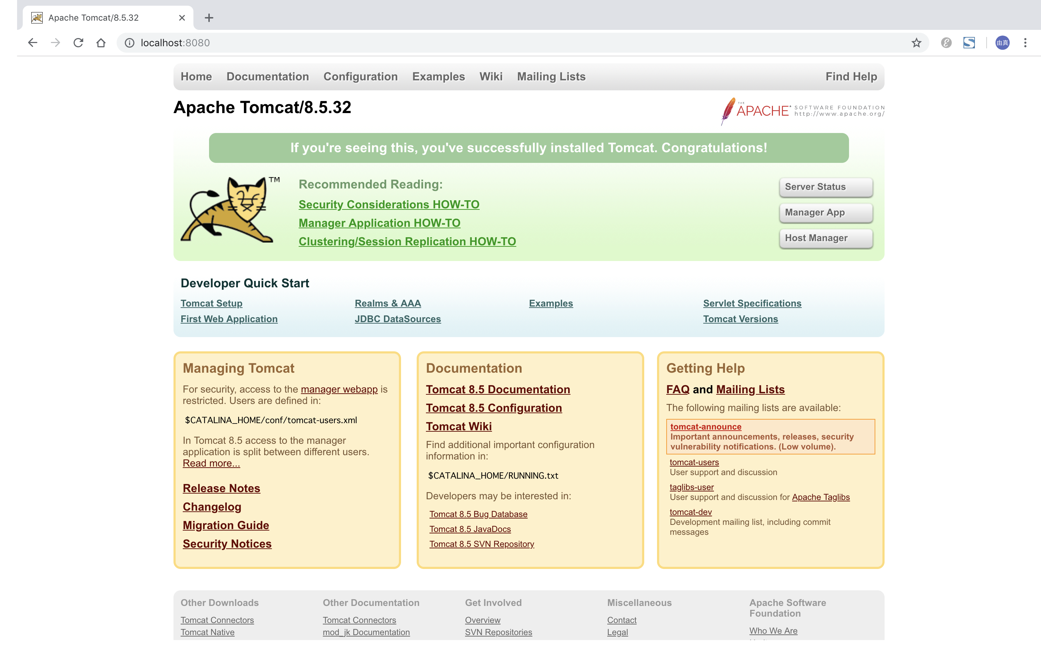Open Who We Are footer link

click(773, 631)
